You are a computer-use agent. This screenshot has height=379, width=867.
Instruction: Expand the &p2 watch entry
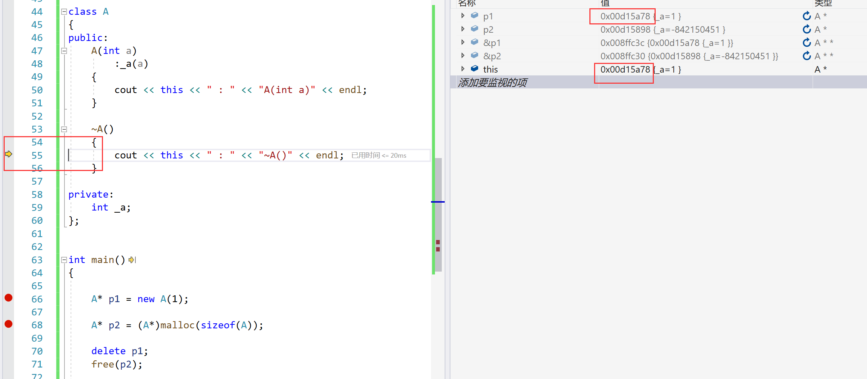463,56
